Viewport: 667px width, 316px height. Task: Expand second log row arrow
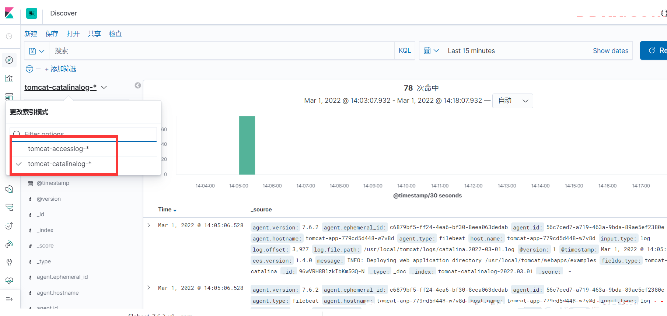tap(149, 288)
